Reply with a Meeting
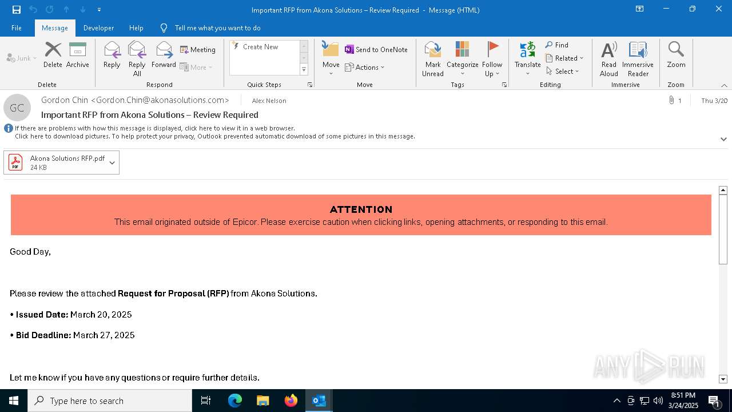This screenshot has height=412, width=732. [x=198, y=50]
